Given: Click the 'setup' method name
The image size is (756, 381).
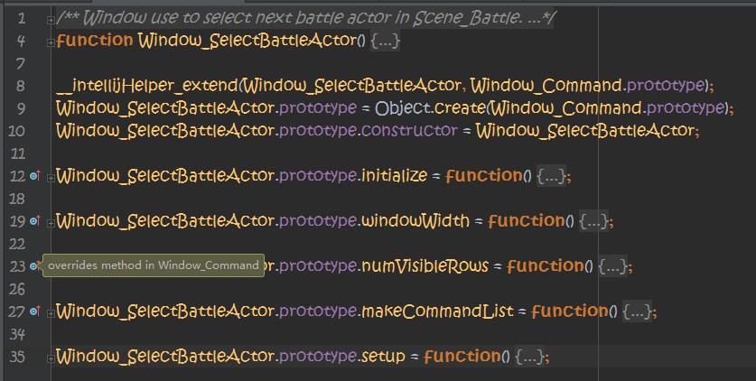Looking at the screenshot, I should click(383, 357).
